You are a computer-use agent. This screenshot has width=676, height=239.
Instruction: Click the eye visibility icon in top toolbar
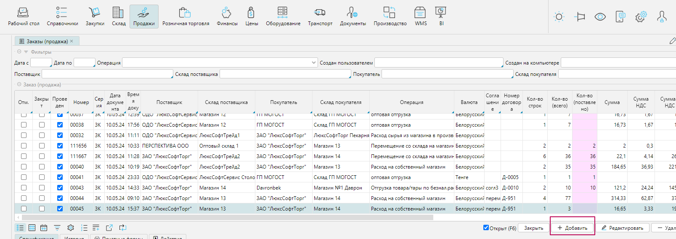pos(600,17)
